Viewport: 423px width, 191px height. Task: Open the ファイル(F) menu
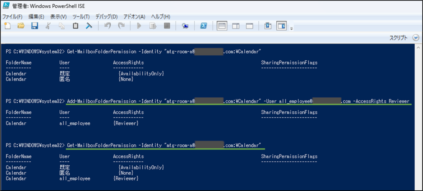tap(12, 17)
